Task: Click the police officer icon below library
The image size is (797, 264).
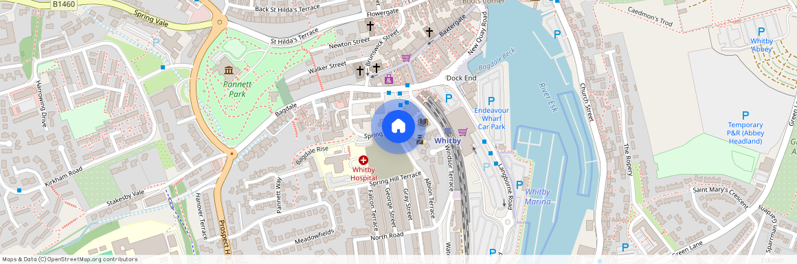Action: [x=420, y=140]
